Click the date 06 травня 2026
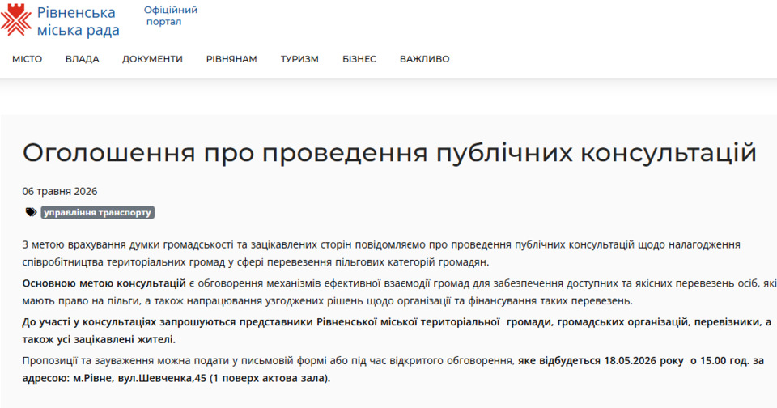This screenshot has width=777, height=408. (60, 191)
